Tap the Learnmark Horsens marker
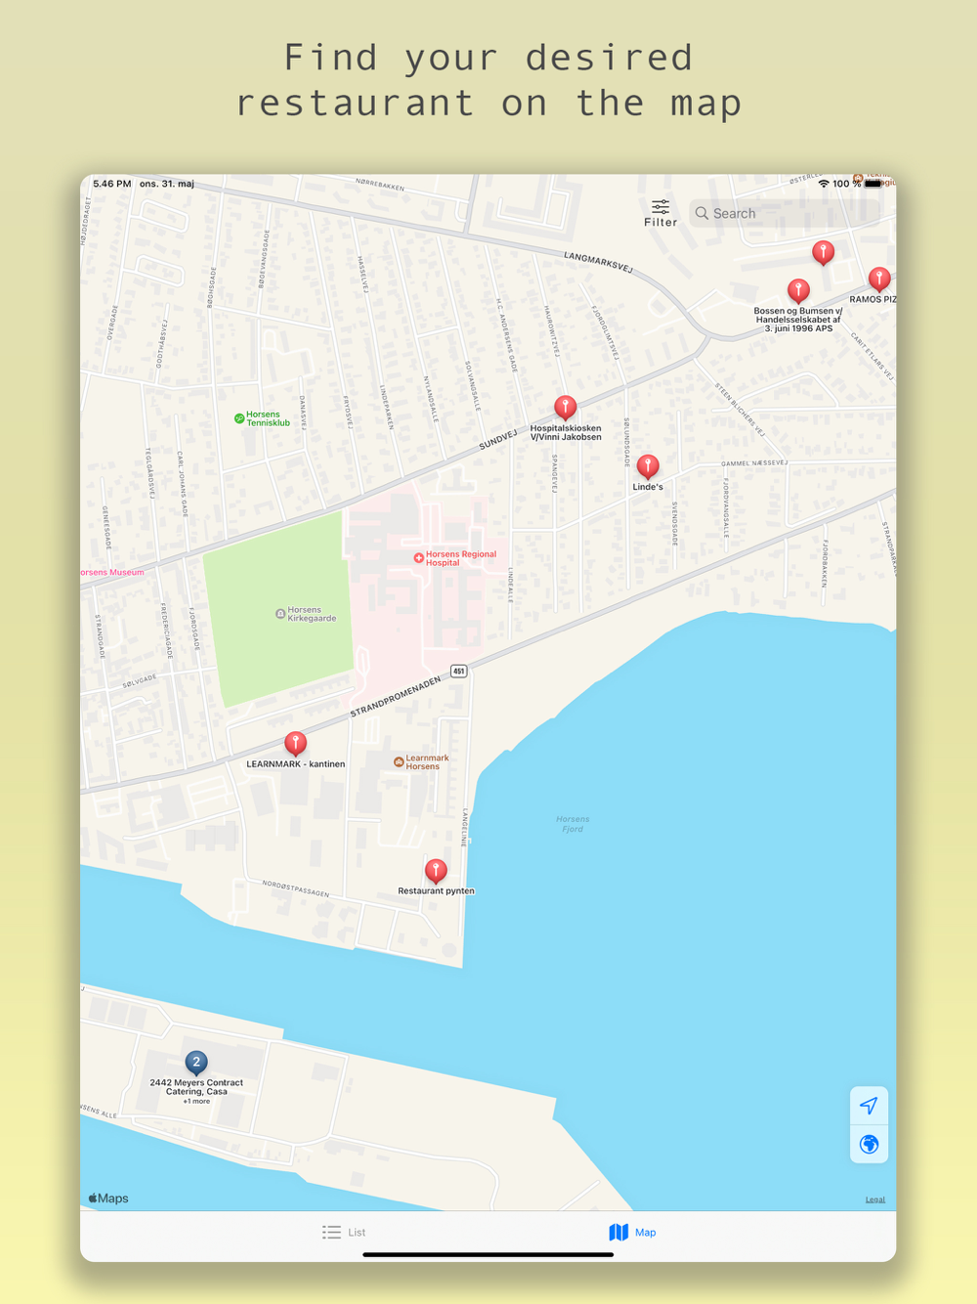 399,761
